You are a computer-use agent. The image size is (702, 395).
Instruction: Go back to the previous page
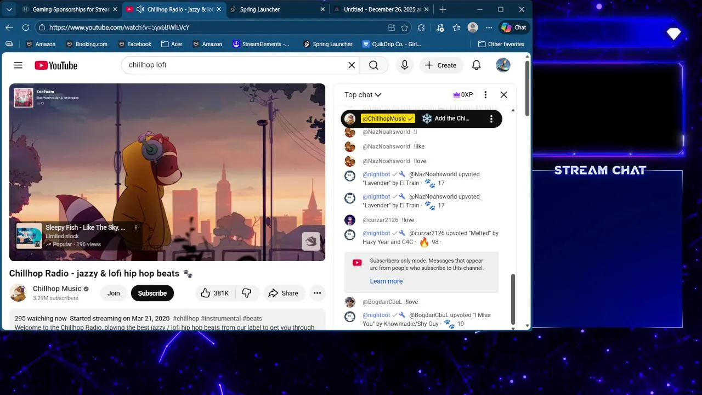coord(9,27)
